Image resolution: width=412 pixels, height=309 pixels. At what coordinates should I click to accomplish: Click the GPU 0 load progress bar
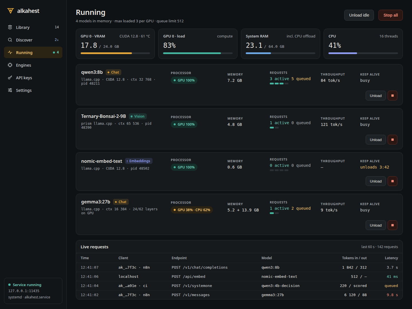click(x=198, y=53)
